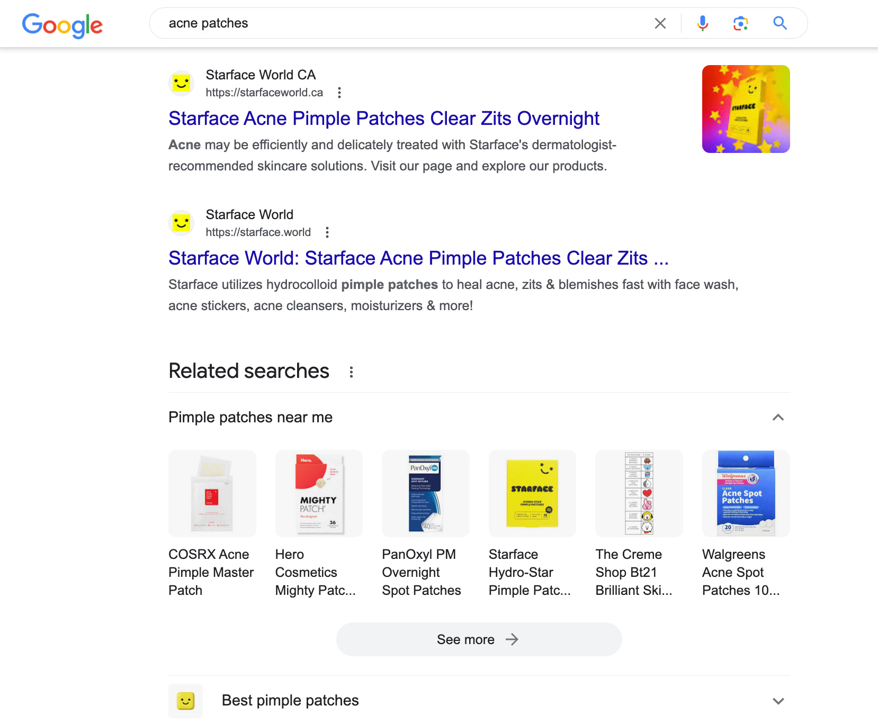Open the three-dot menu for Starface World CA
The height and width of the screenshot is (724, 878).
[339, 92]
